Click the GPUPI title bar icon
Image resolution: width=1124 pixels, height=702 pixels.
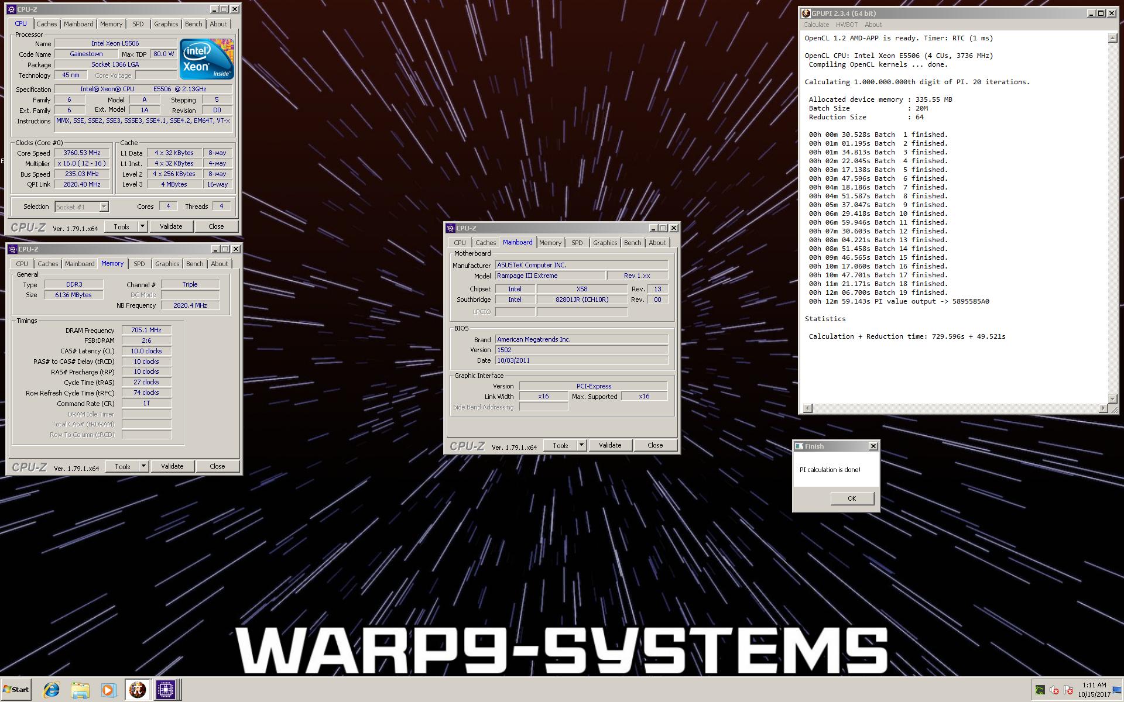806,13
